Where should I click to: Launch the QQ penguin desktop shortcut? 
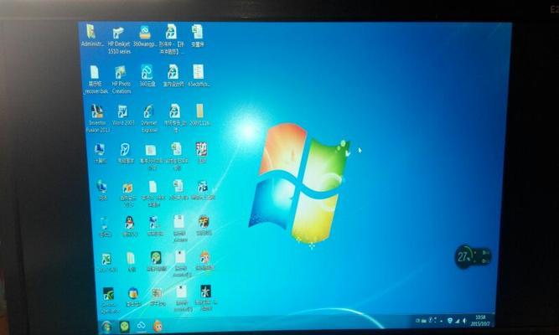point(130,226)
